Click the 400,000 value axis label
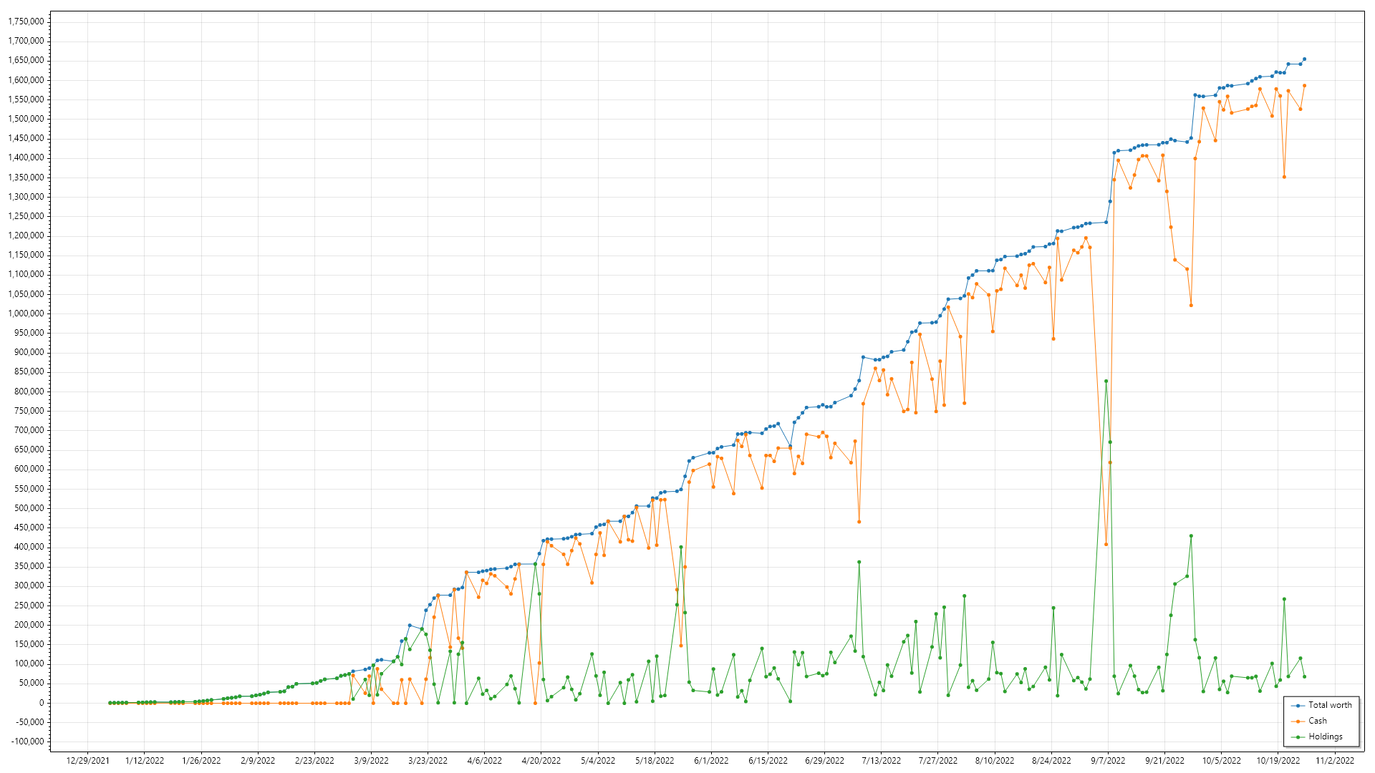Image resolution: width=1375 pixels, height=773 pixels. [29, 547]
